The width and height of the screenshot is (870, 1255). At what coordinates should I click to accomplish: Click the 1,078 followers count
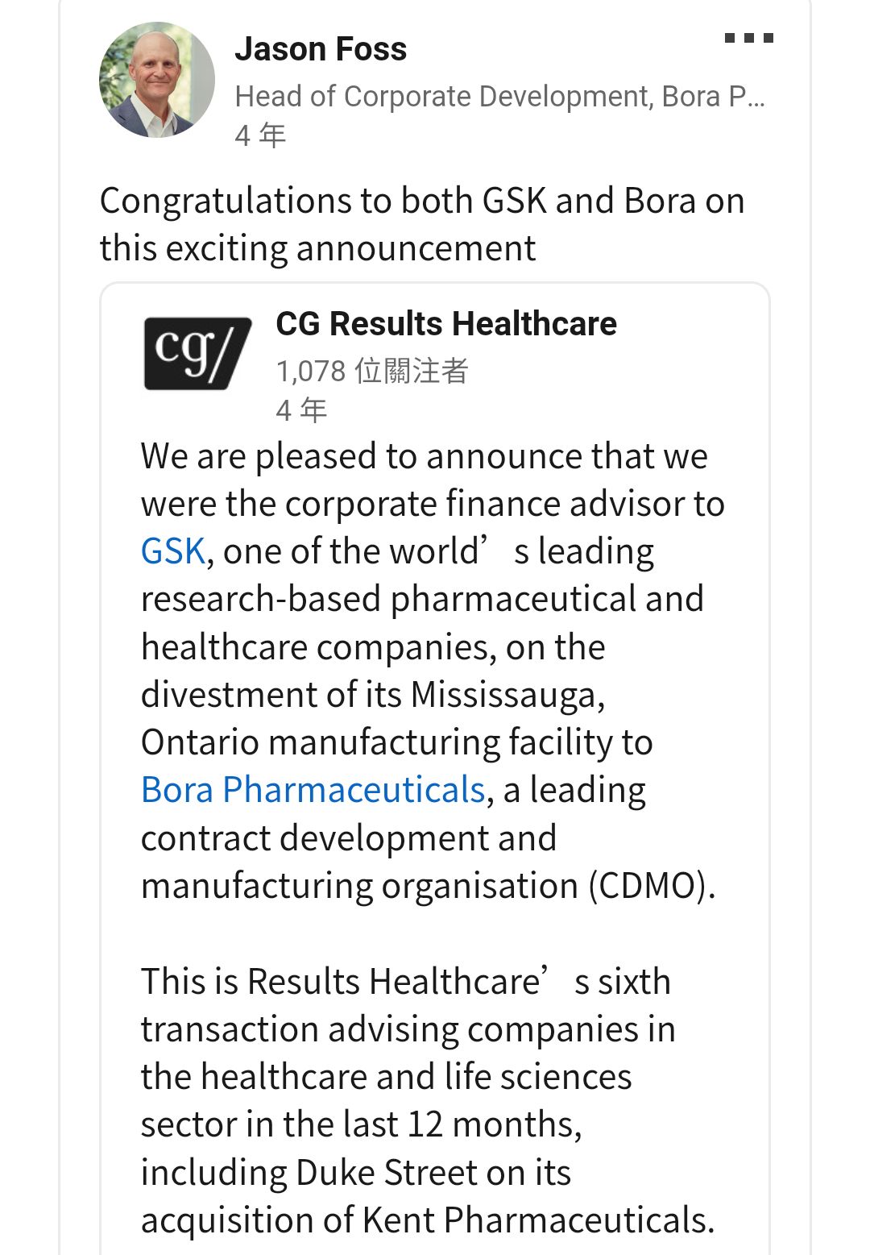coord(371,371)
